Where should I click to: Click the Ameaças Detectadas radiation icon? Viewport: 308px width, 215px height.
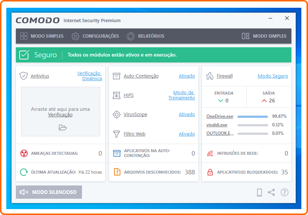pos(24,153)
